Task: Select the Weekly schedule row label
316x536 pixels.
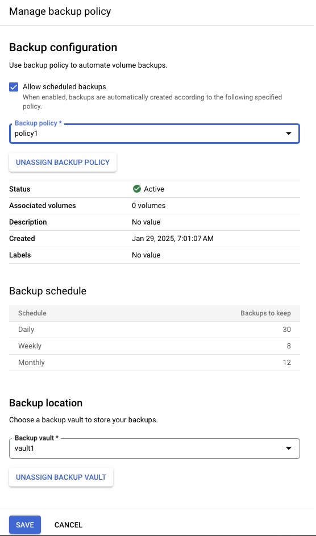Action: click(x=30, y=346)
